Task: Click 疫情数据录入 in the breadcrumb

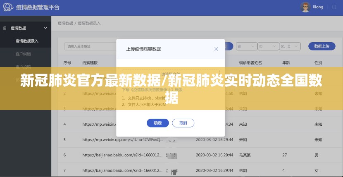Action: tap(89, 23)
